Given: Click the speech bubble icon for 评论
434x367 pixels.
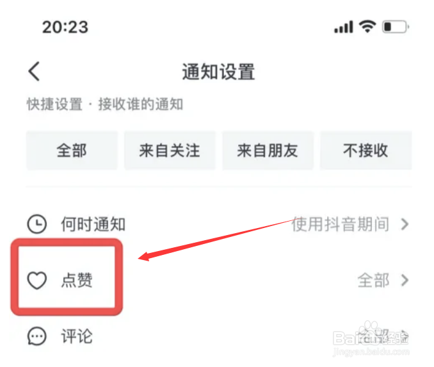Looking at the screenshot, I should pos(37,336).
